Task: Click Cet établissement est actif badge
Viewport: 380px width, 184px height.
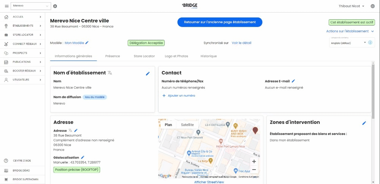Action: [351, 22]
